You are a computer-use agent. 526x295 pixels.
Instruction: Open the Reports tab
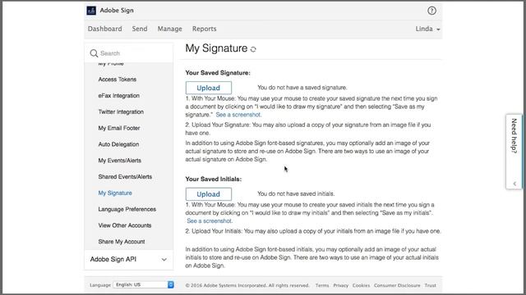pyautogui.click(x=205, y=29)
